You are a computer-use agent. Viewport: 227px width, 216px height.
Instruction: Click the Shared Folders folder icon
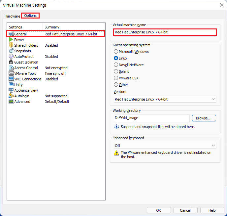pos(11,45)
